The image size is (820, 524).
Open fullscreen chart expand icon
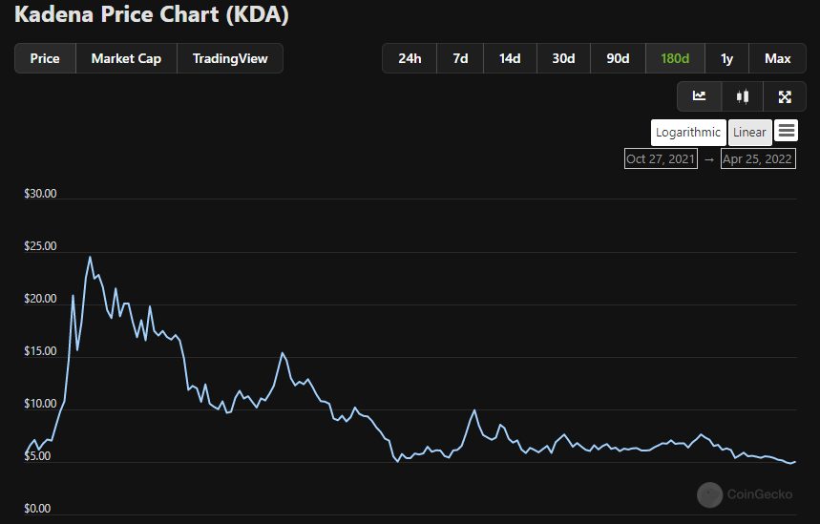pos(785,96)
